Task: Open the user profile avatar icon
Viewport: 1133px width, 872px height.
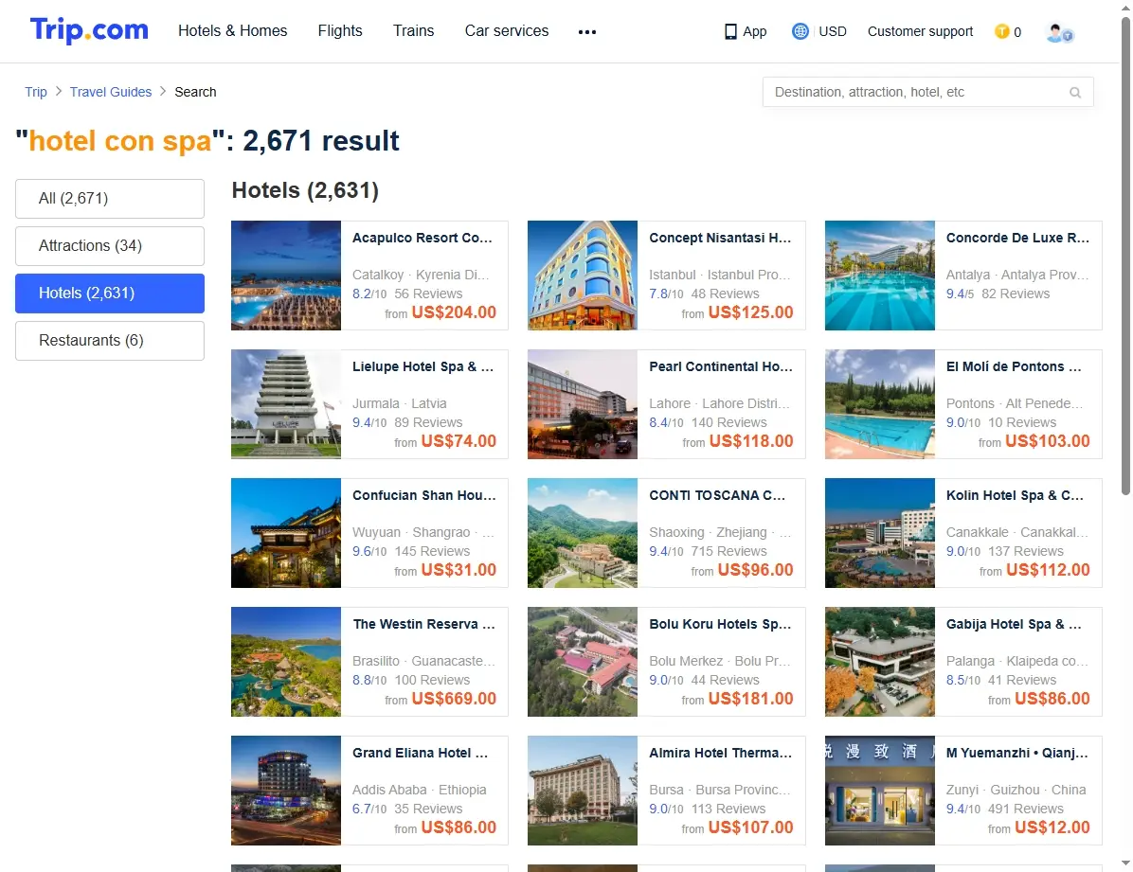Action: (1059, 32)
